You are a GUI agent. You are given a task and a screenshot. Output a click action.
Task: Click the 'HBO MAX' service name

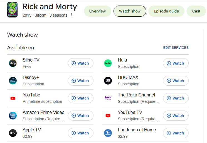coord(128,77)
